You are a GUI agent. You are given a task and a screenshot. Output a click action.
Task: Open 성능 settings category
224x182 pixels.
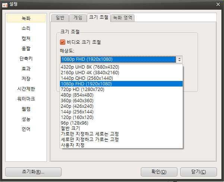click(26, 119)
